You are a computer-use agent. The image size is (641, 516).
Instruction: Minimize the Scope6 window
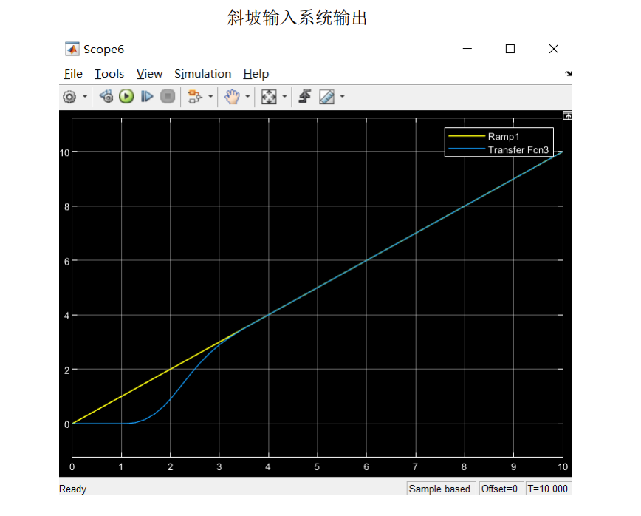(467, 49)
